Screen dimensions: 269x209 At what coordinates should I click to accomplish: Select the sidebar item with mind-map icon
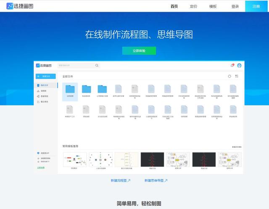pyautogui.click(x=42, y=96)
